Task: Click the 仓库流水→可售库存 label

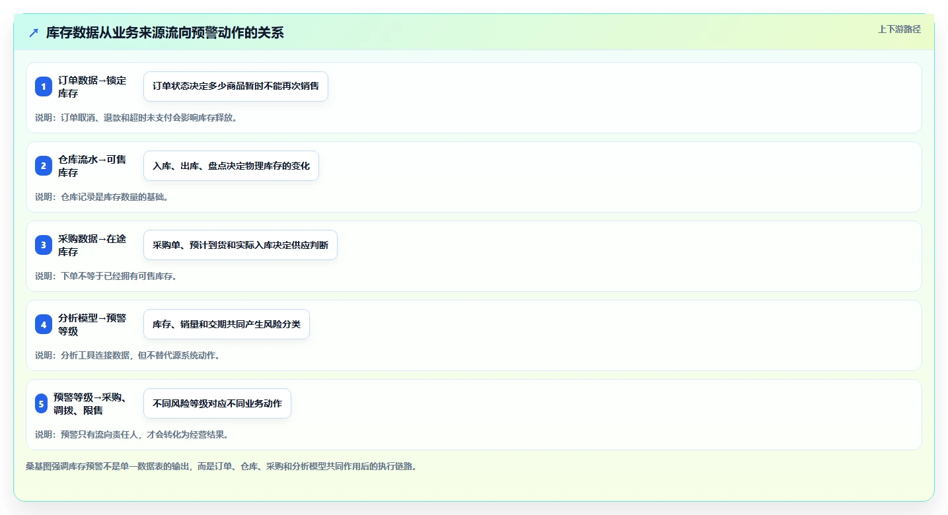Action: 92,166
